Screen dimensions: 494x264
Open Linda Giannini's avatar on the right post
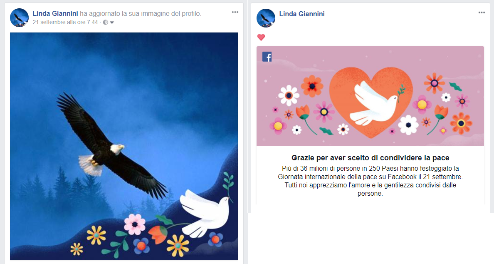point(266,18)
